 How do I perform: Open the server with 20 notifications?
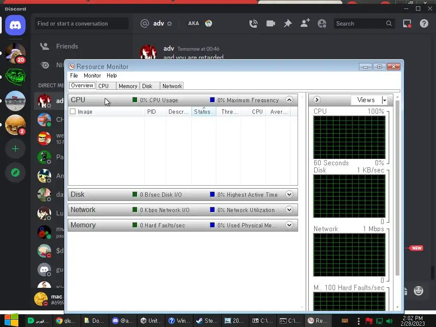click(15, 53)
